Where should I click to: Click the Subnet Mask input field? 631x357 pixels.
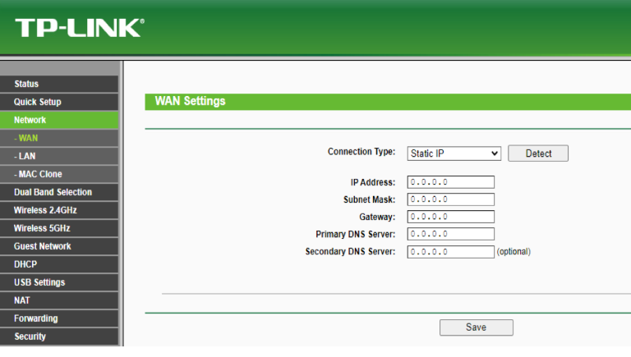450,199
